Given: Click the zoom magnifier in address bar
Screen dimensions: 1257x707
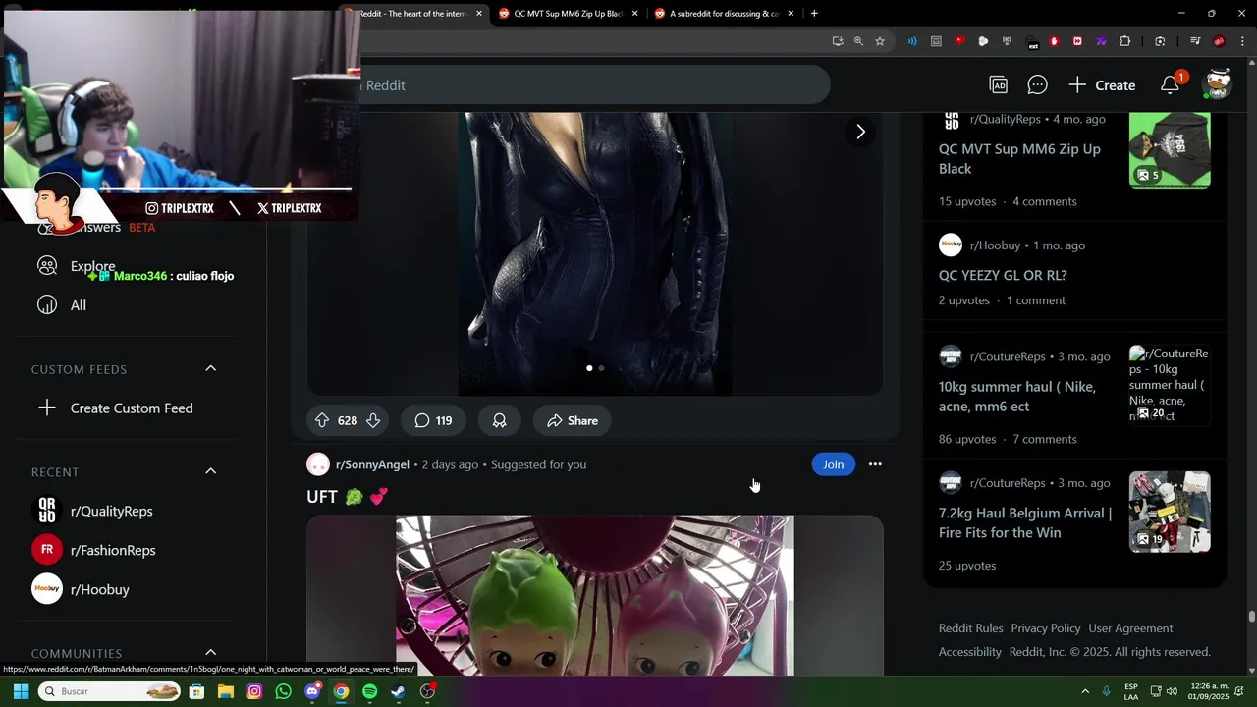Looking at the screenshot, I should [858, 41].
